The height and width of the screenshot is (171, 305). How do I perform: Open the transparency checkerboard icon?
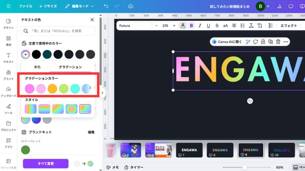tap(271, 26)
